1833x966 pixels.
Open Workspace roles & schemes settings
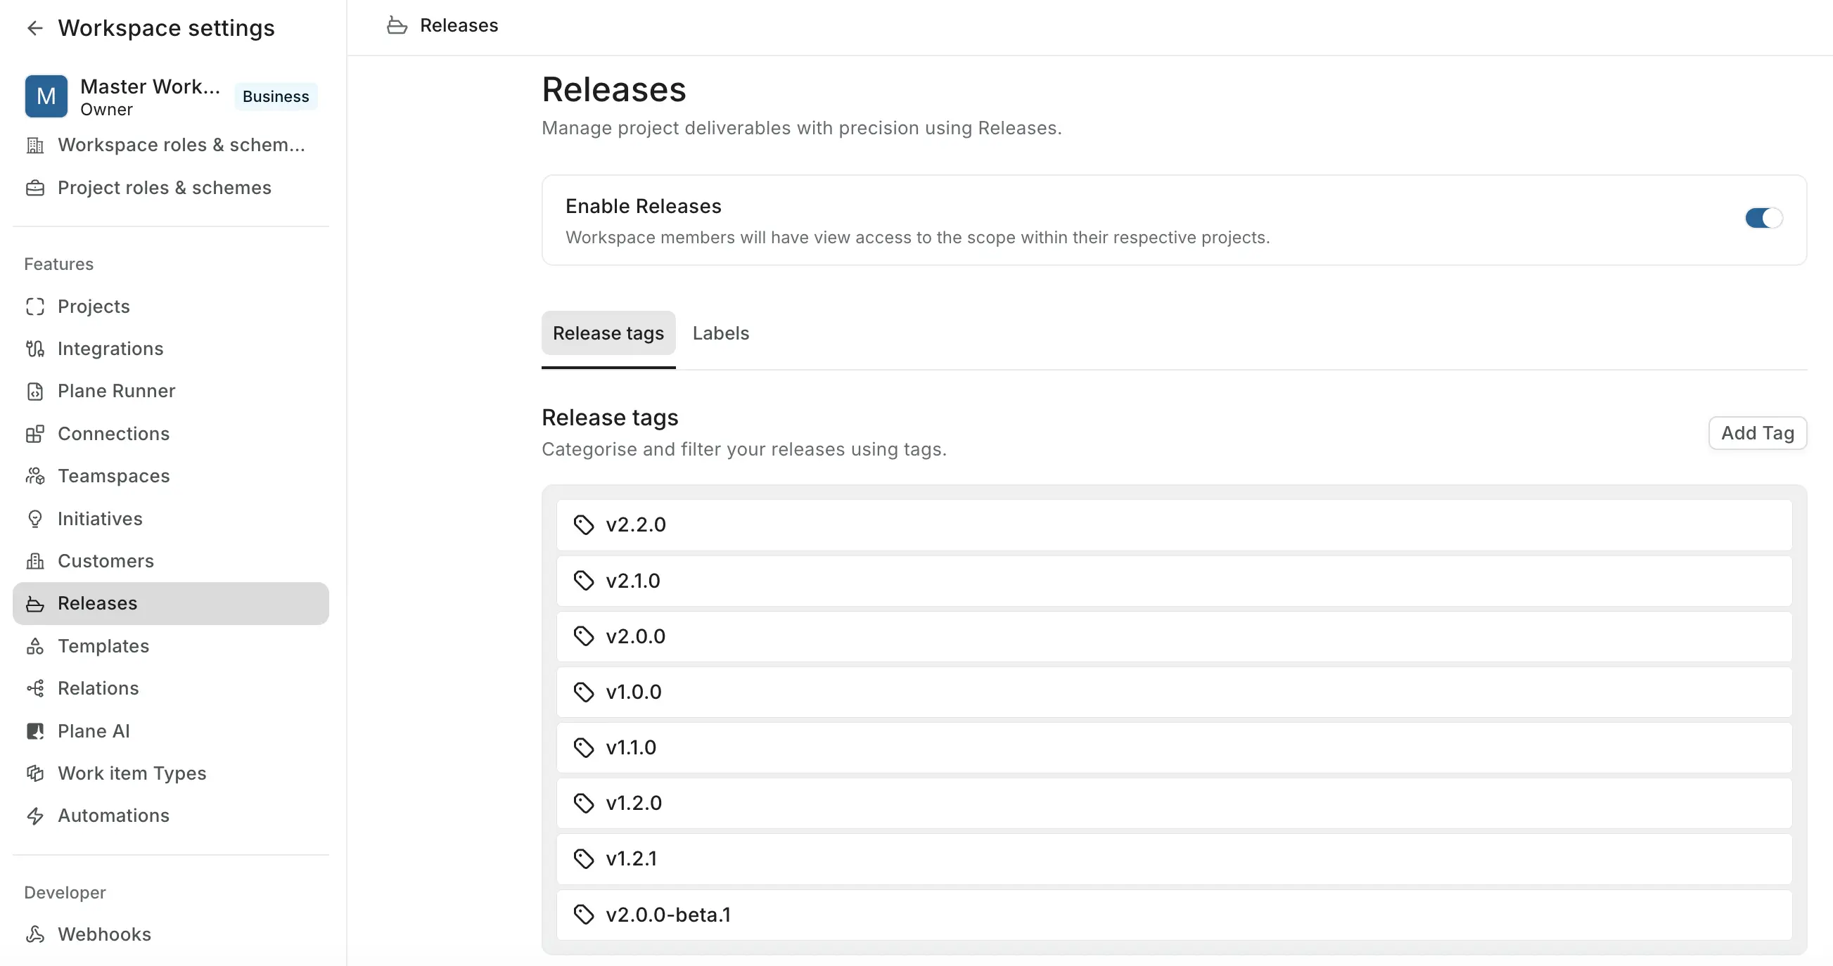click(171, 145)
